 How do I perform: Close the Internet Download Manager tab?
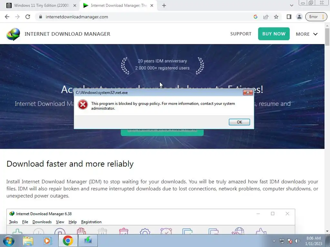152,5
